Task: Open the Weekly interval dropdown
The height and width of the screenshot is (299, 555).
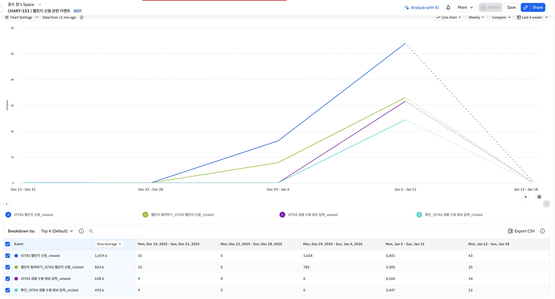Action: [x=476, y=17]
